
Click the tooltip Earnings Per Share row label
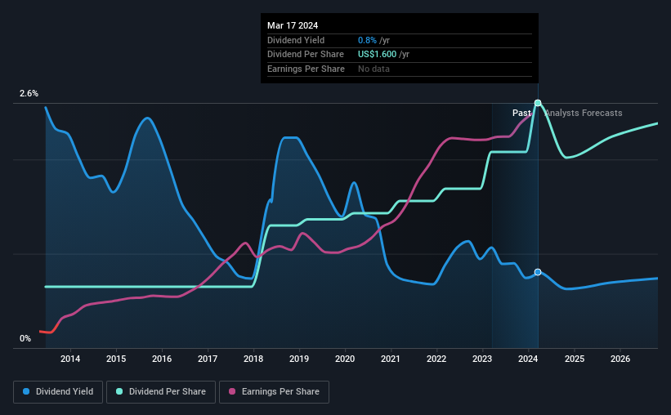click(x=306, y=69)
